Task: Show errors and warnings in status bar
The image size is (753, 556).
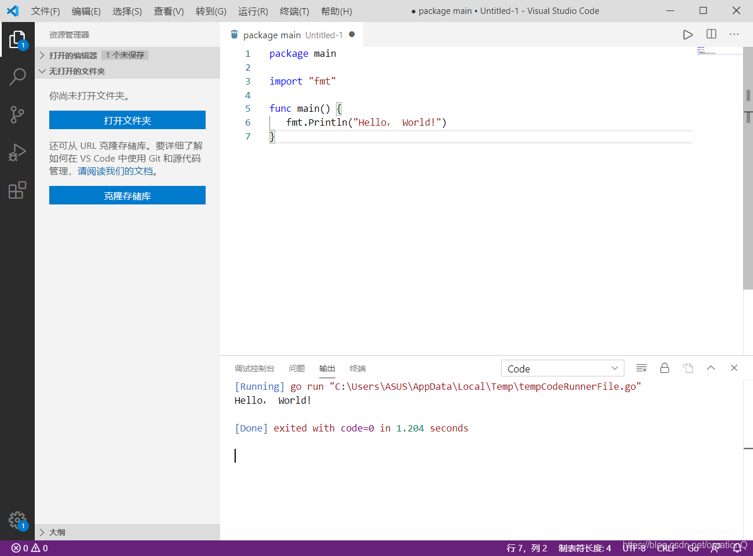Action: click(x=30, y=548)
